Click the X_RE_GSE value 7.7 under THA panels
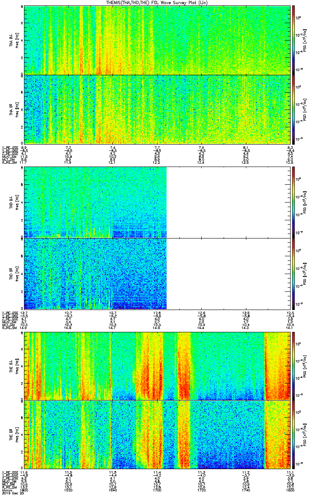Image resolution: width=310 pixels, height=496 pixels. tap(157, 148)
